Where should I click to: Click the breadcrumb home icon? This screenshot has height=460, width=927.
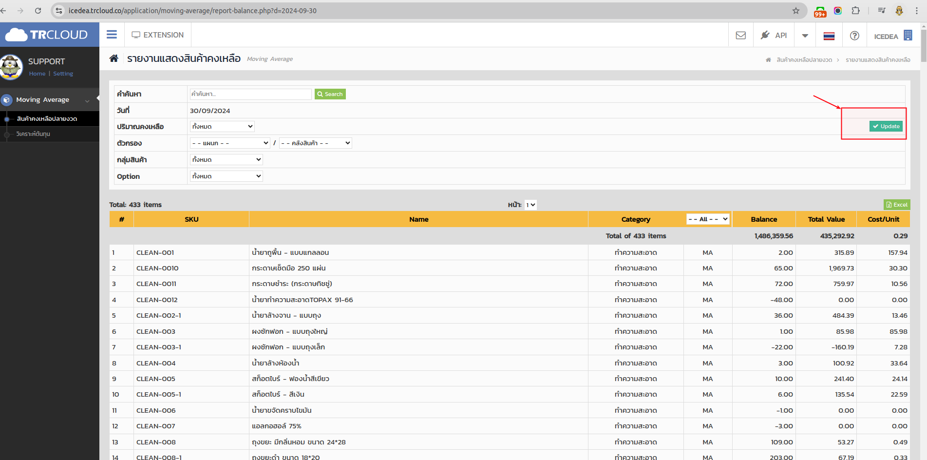(768, 59)
